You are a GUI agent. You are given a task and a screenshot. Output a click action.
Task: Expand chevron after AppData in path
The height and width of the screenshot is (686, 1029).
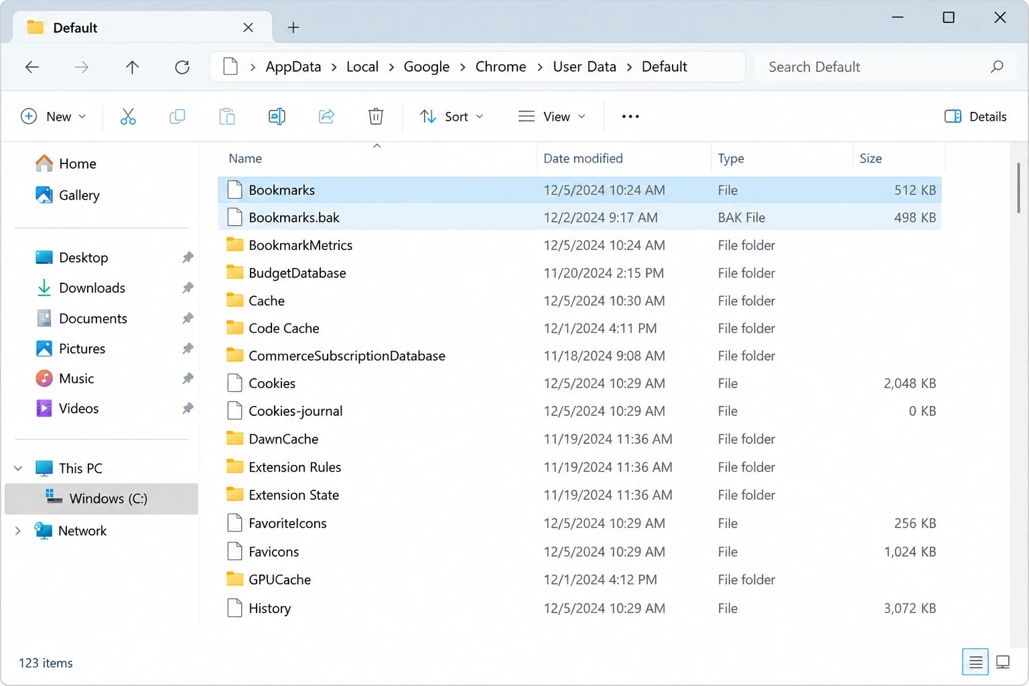click(334, 67)
